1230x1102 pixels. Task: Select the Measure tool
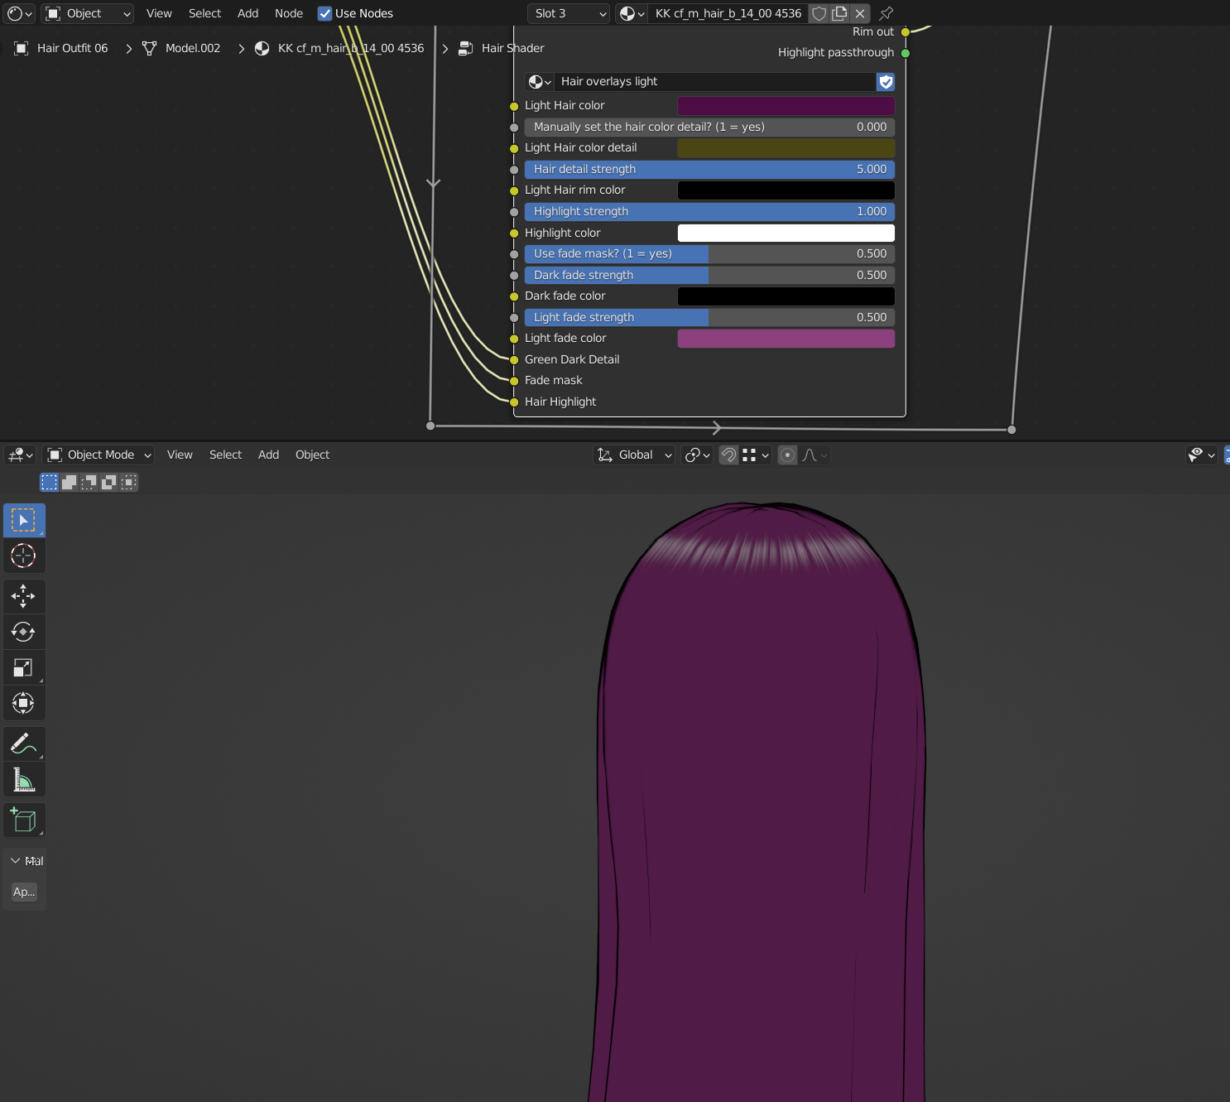24,778
